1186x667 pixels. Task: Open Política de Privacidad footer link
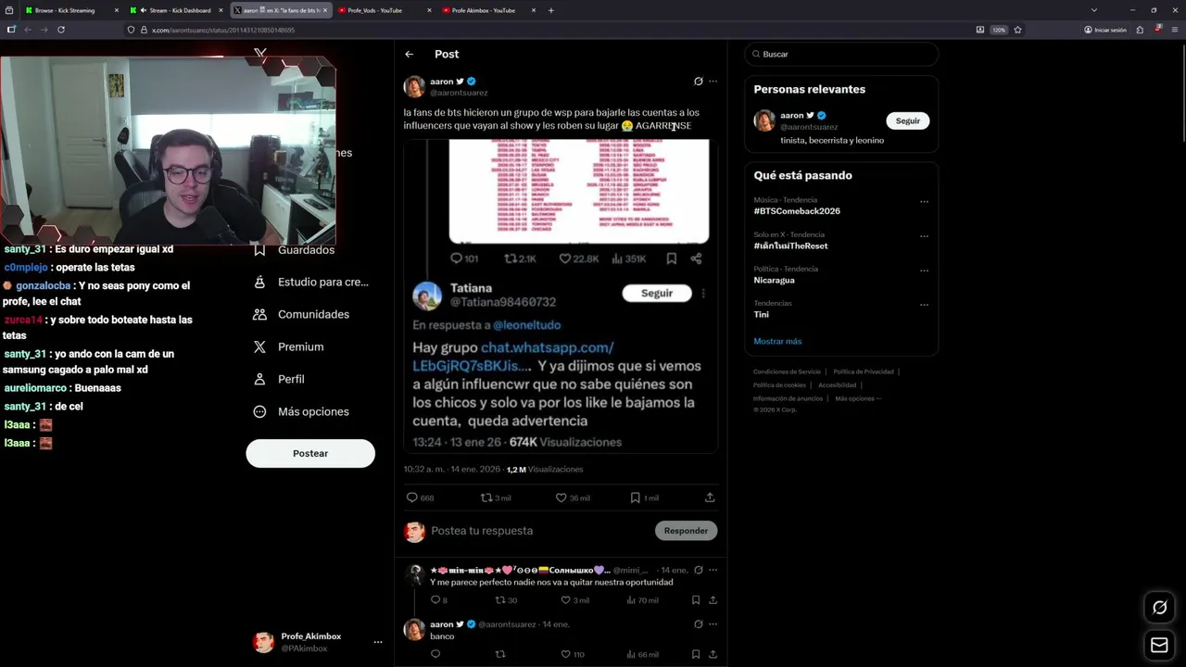tap(864, 371)
